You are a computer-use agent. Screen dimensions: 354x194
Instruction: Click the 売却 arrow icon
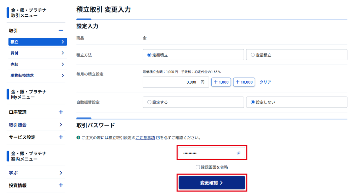[63, 64]
